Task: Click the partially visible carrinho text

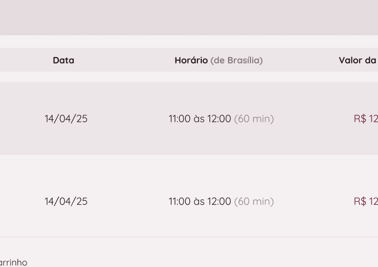Action: (13, 262)
